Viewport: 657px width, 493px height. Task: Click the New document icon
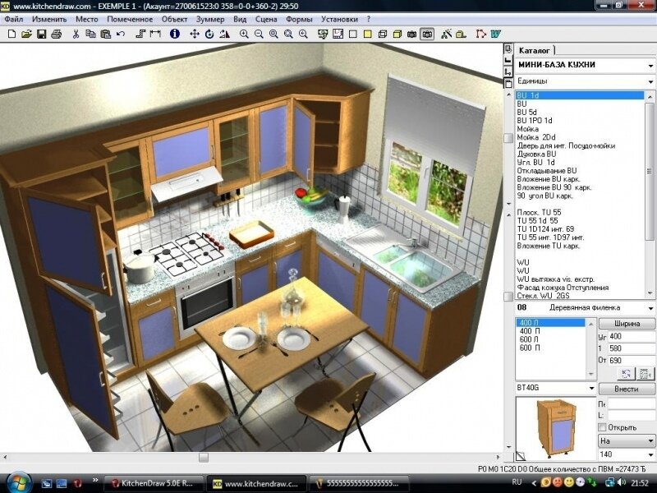click(11, 35)
